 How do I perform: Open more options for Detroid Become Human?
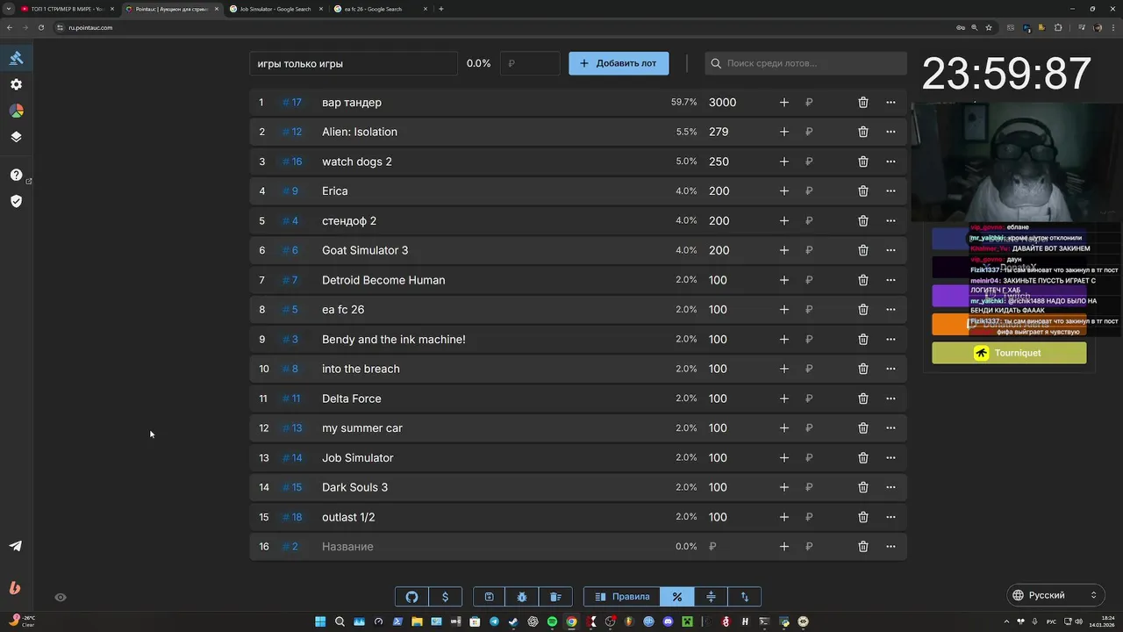(891, 280)
